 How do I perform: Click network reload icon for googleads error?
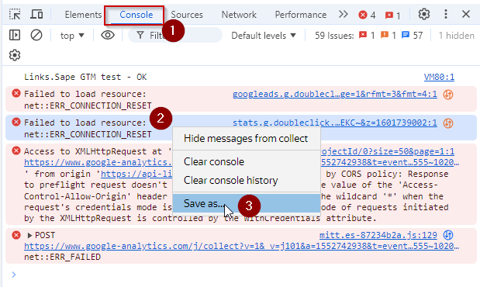pyautogui.click(x=448, y=95)
